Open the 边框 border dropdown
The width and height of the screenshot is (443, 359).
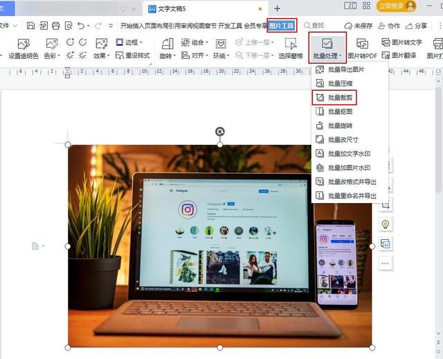tap(129, 42)
